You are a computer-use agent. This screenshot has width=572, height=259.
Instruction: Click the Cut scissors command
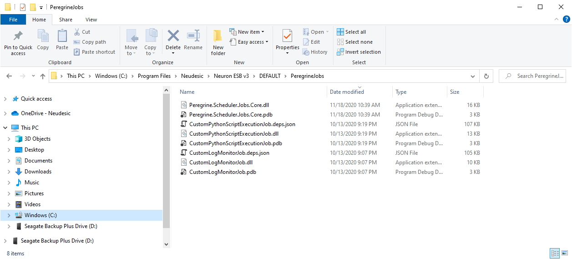(x=82, y=32)
